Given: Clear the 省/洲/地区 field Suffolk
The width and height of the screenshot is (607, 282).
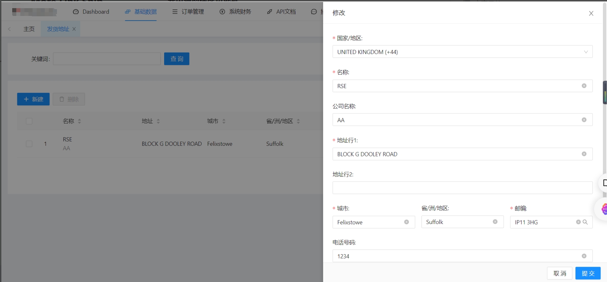Looking at the screenshot, I should pyautogui.click(x=495, y=222).
